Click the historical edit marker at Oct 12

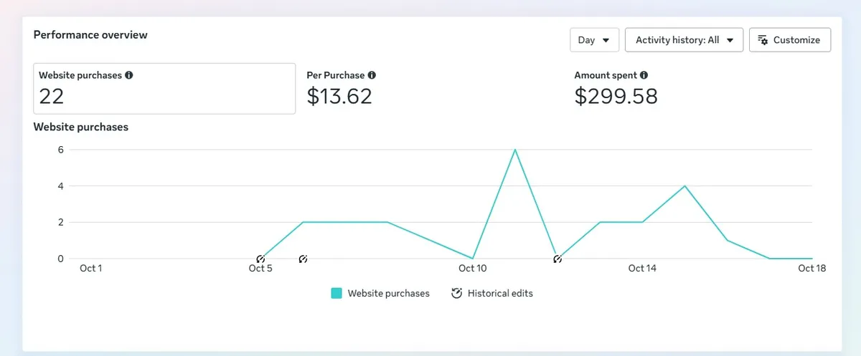(x=557, y=259)
